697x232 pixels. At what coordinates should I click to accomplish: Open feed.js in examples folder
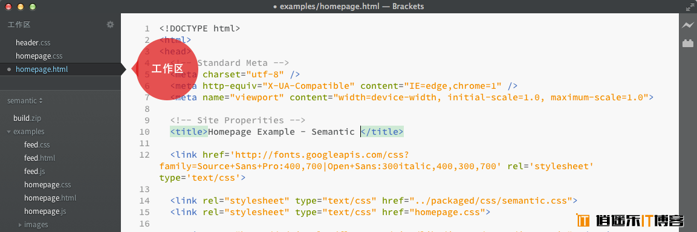click(x=34, y=171)
